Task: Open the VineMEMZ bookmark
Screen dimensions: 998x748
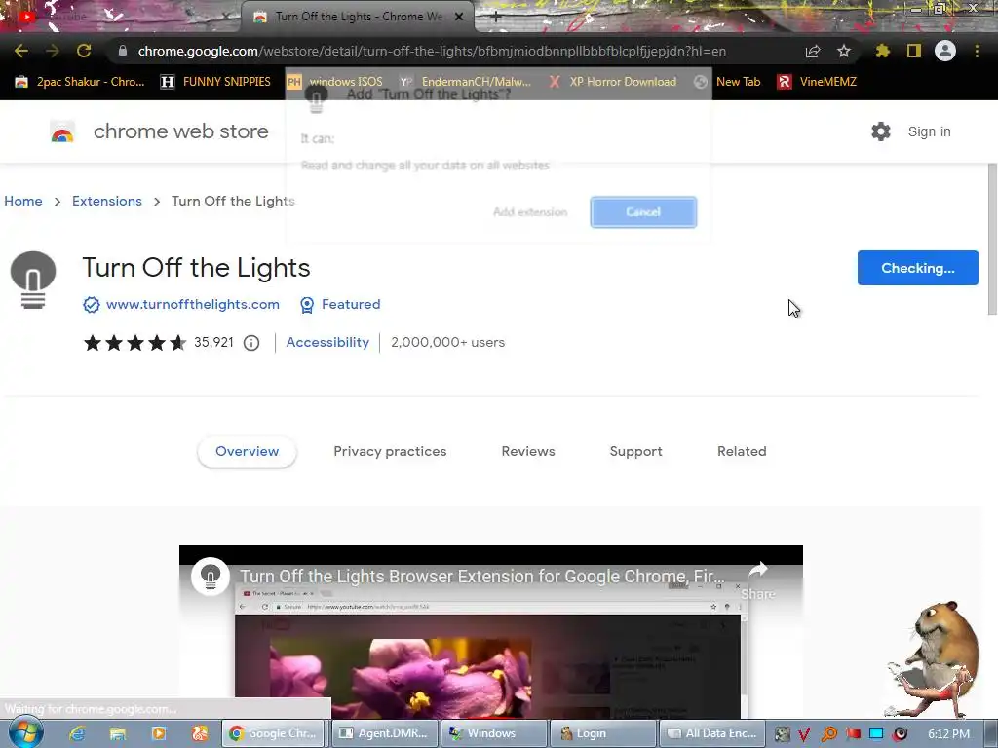Action: point(818,82)
